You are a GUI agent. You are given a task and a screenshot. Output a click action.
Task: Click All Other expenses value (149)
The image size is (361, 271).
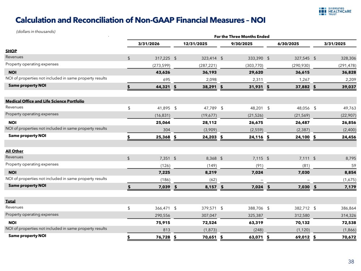212,165
